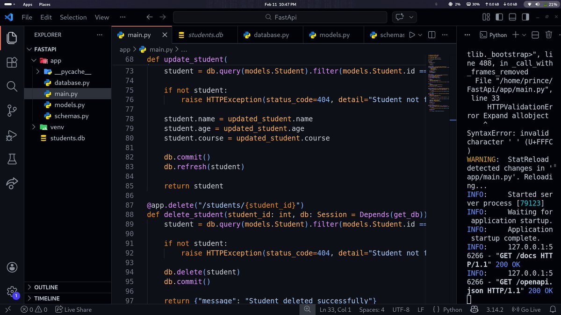This screenshot has width=561, height=315.
Task: Switch to the students.db tab
Action: pos(206,35)
